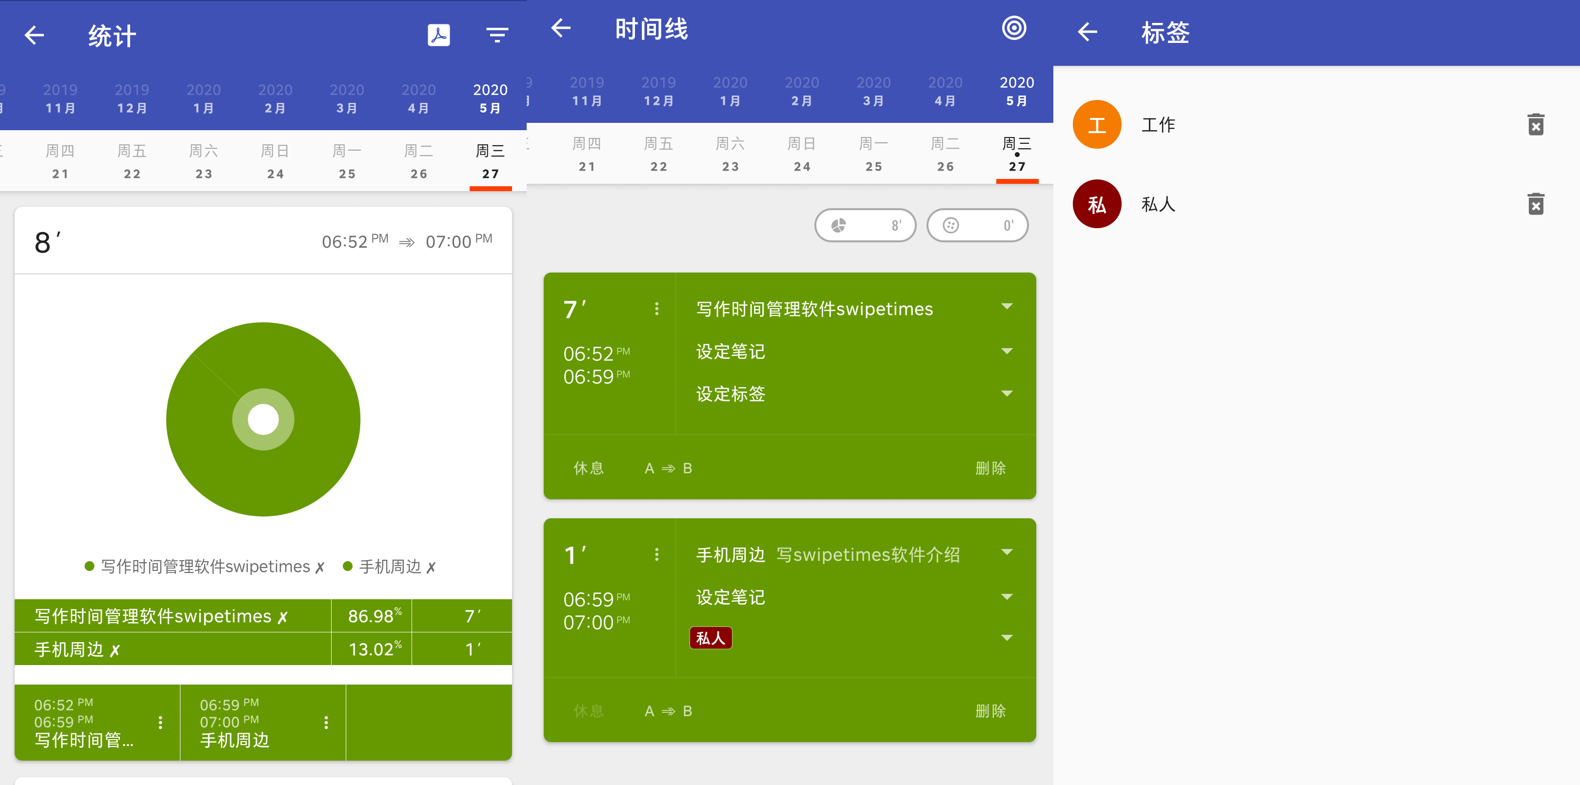Viewport: 1580px width, 785px height.
Task: Toggle the 0' break pill
Action: click(977, 225)
